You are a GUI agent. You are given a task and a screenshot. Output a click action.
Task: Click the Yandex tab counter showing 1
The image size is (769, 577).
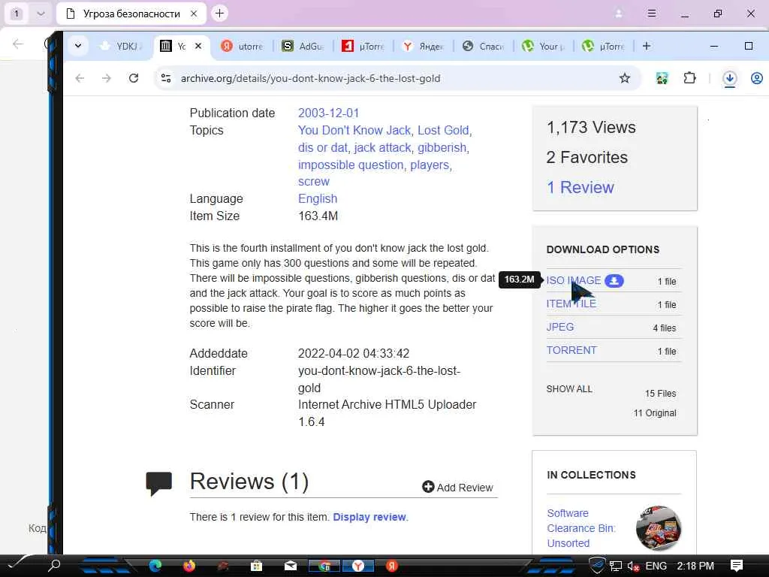point(17,14)
